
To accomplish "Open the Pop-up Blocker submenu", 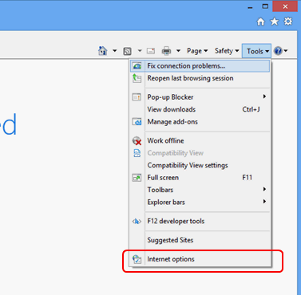I will pyautogui.click(x=200, y=97).
